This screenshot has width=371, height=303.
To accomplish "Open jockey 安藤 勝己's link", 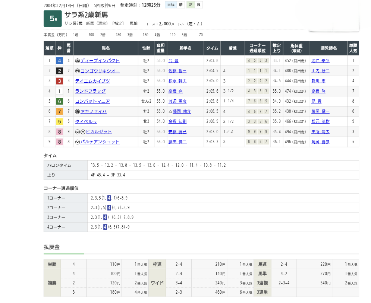I will pyautogui.click(x=177, y=132).
